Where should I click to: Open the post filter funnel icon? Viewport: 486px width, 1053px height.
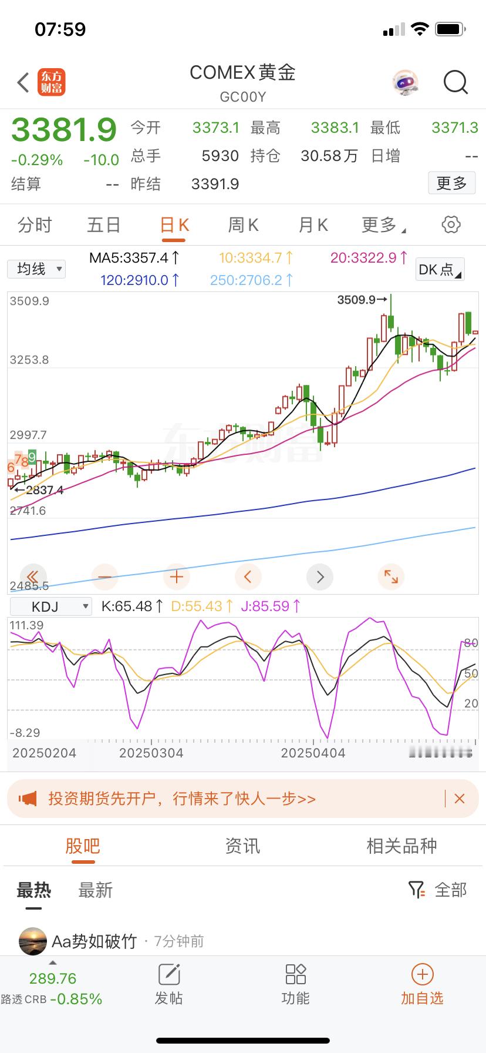[416, 890]
